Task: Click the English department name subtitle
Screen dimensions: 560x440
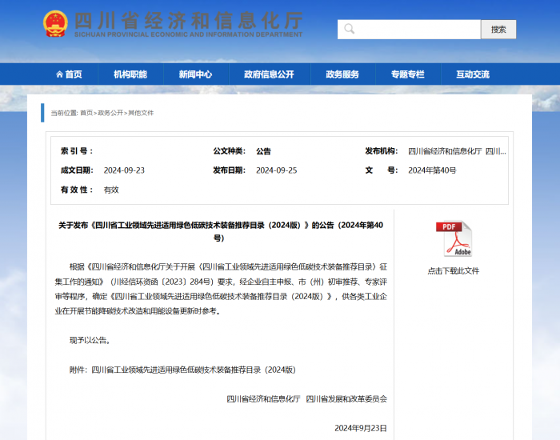Action: [188, 34]
